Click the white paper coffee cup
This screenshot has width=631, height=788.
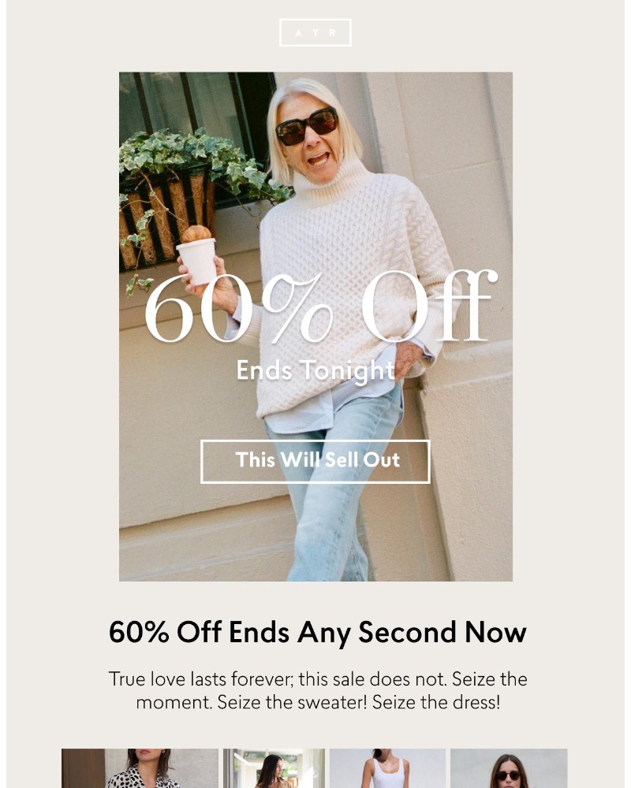click(197, 262)
